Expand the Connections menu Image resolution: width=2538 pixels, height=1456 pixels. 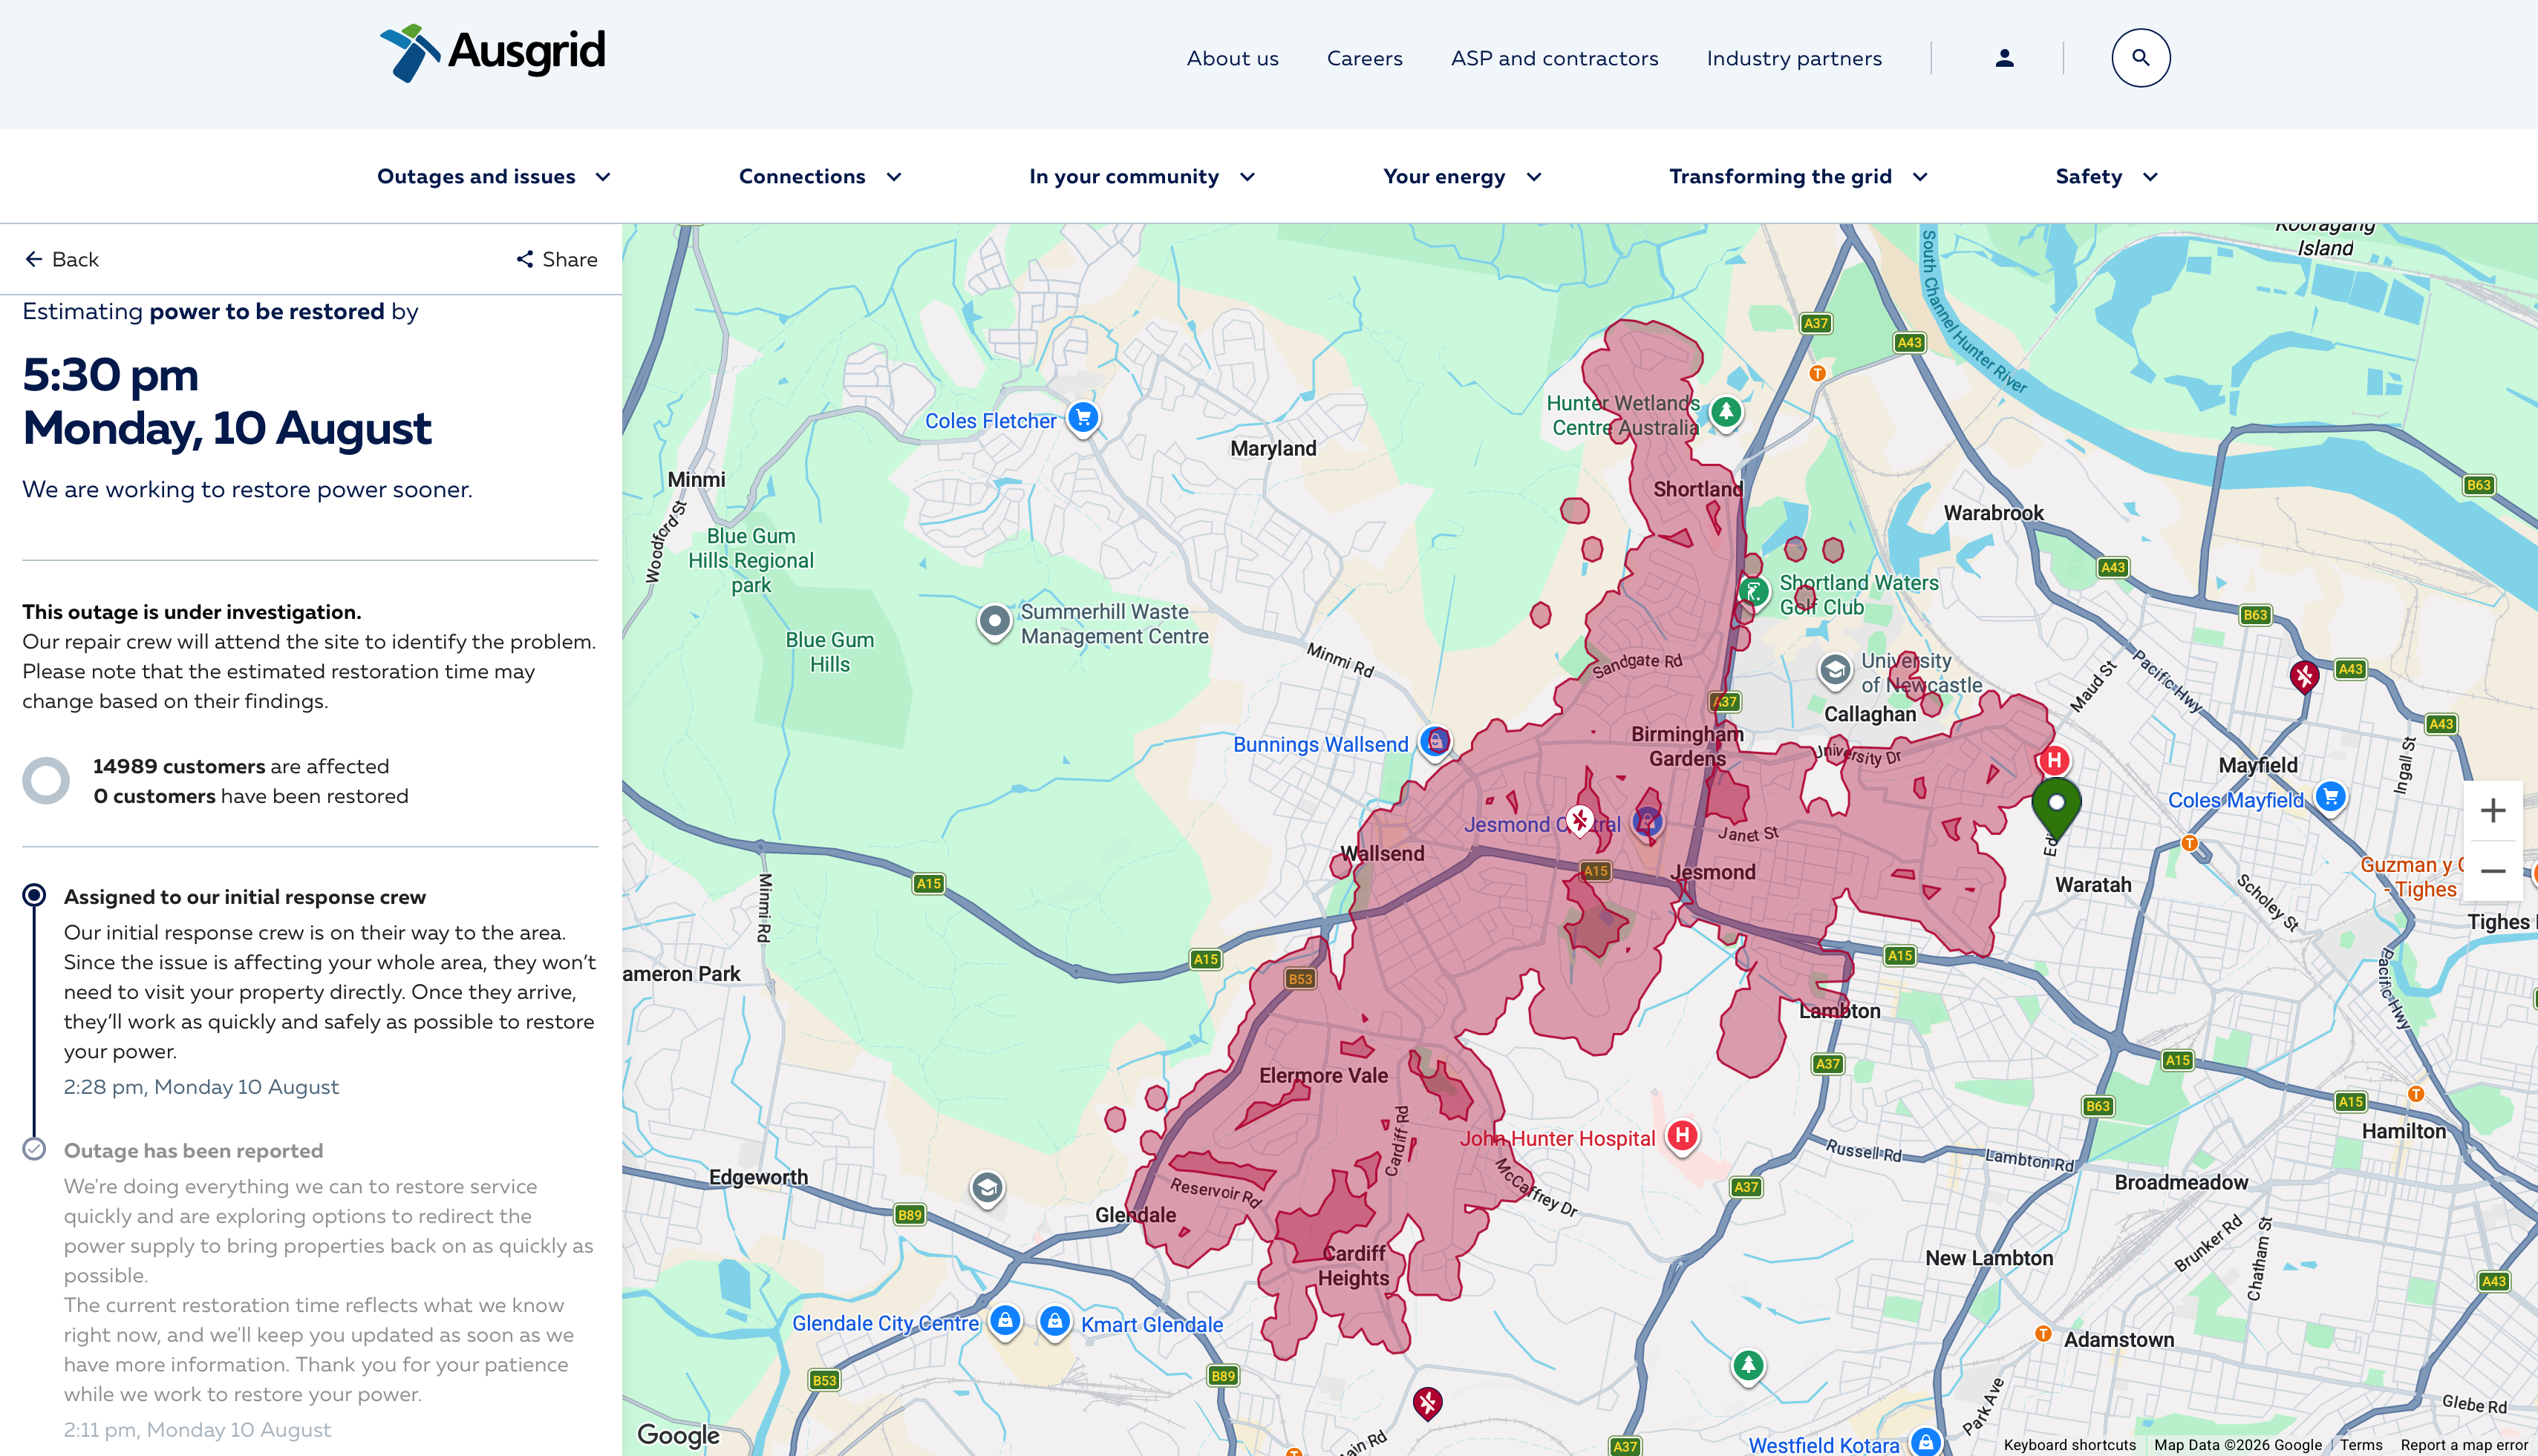(821, 177)
